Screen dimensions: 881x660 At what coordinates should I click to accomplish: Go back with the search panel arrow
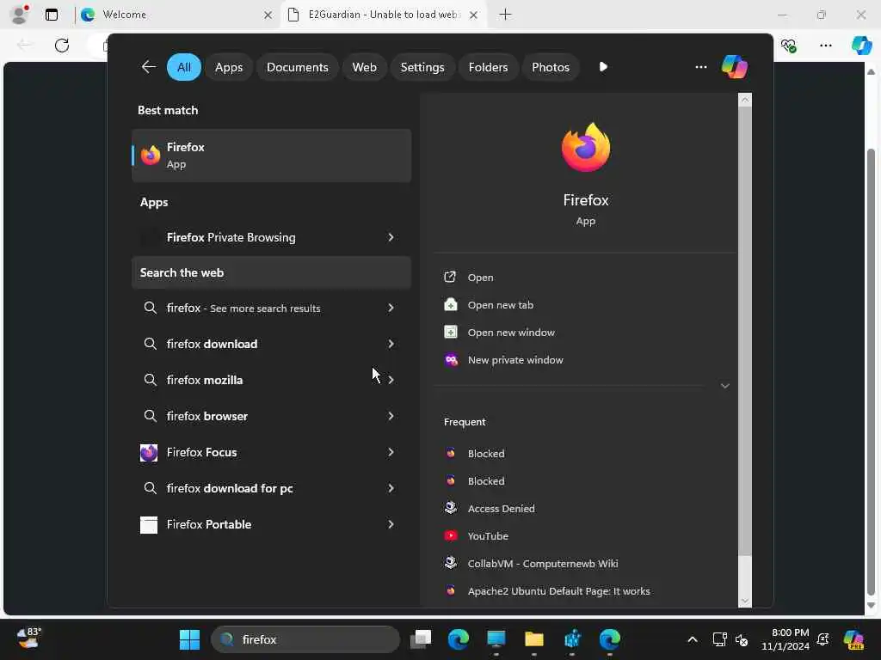tap(148, 67)
